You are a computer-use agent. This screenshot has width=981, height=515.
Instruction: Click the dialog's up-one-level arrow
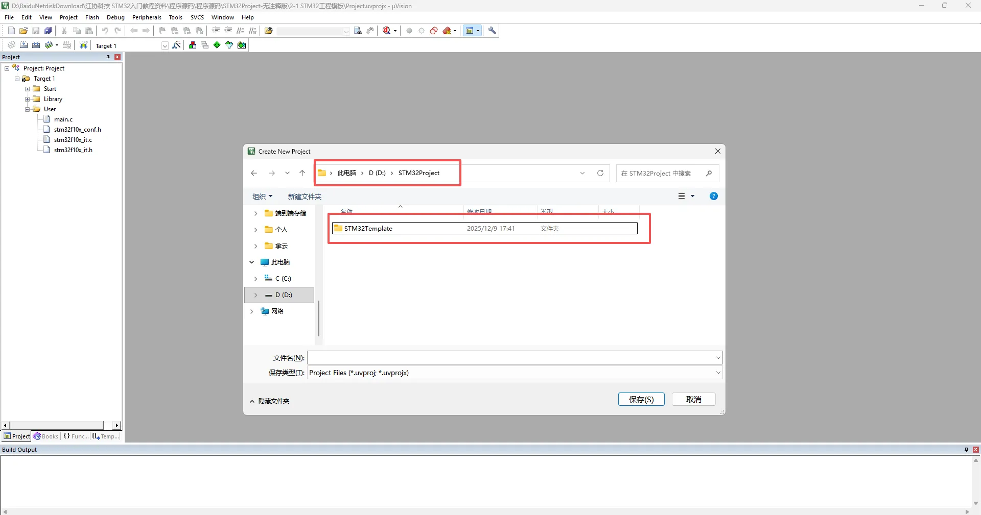(x=302, y=173)
